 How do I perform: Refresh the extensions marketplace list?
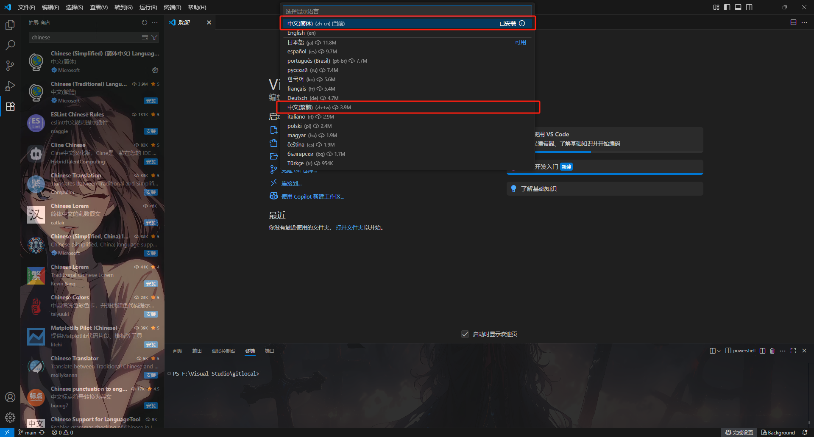[x=145, y=22]
